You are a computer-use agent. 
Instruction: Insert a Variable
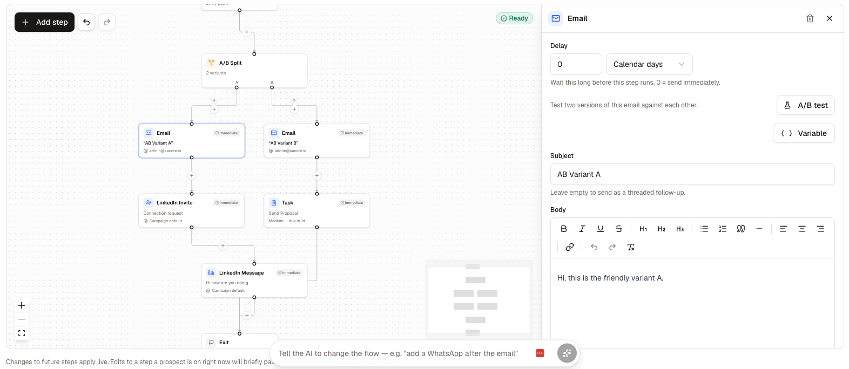point(804,133)
